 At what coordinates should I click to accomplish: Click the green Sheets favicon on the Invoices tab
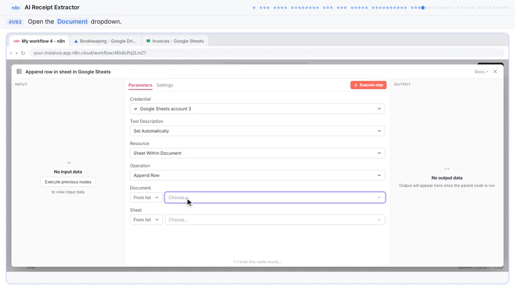148,41
